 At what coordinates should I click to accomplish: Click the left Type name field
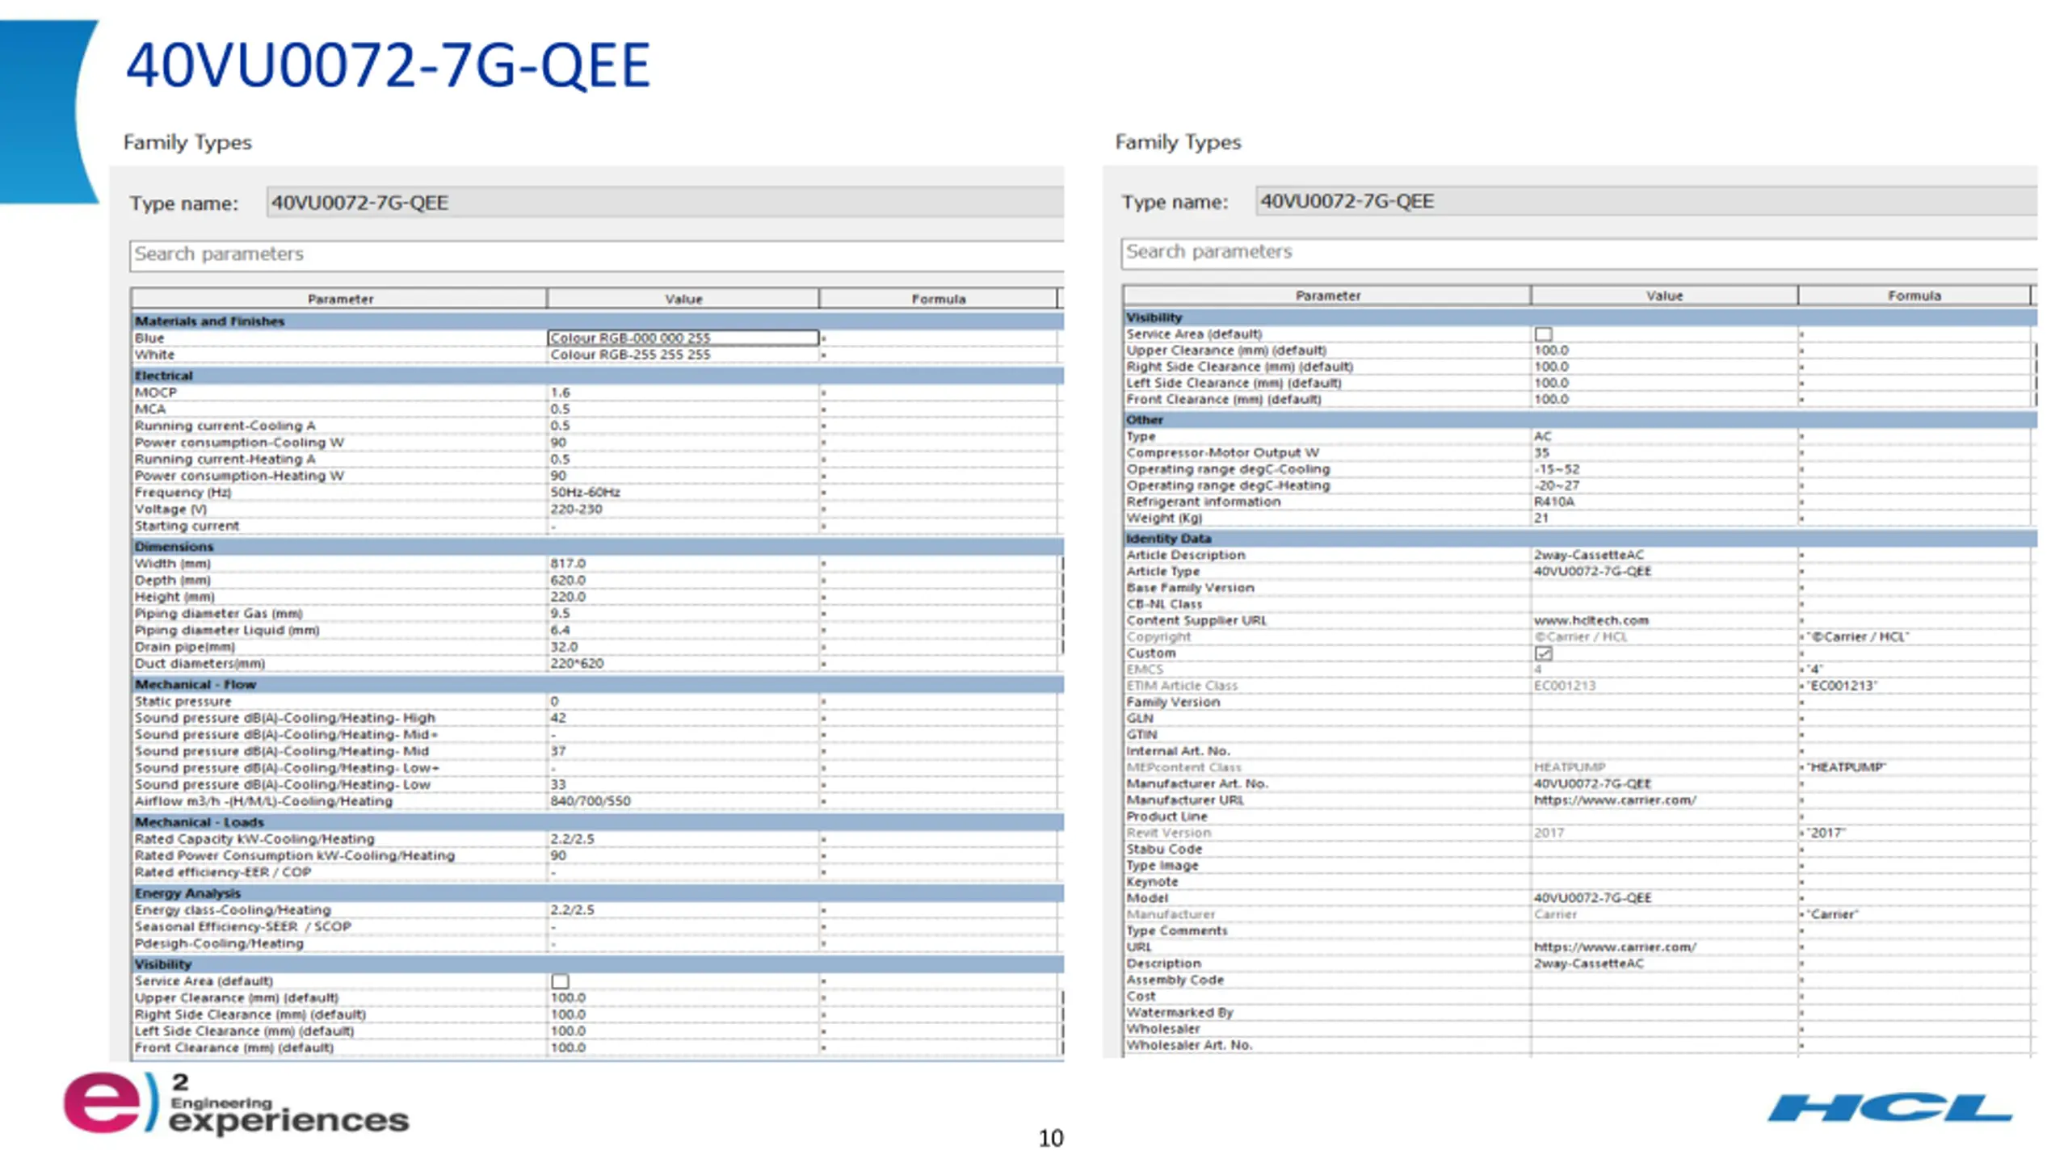[665, 202]
